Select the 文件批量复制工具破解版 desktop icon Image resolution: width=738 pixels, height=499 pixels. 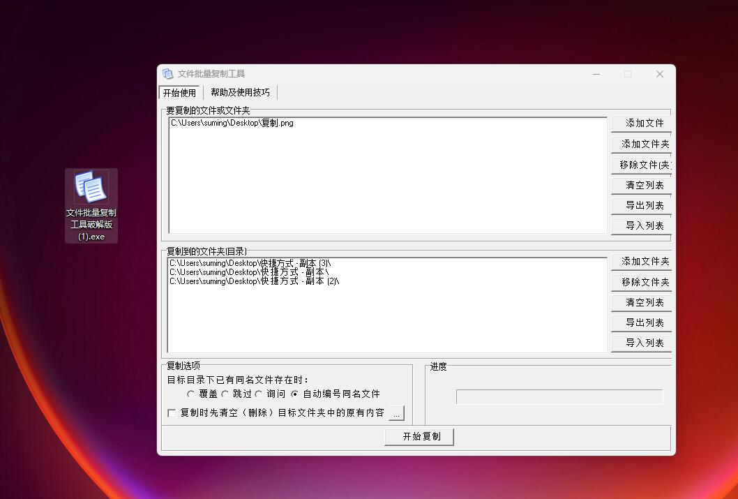[x=91, y=204]
